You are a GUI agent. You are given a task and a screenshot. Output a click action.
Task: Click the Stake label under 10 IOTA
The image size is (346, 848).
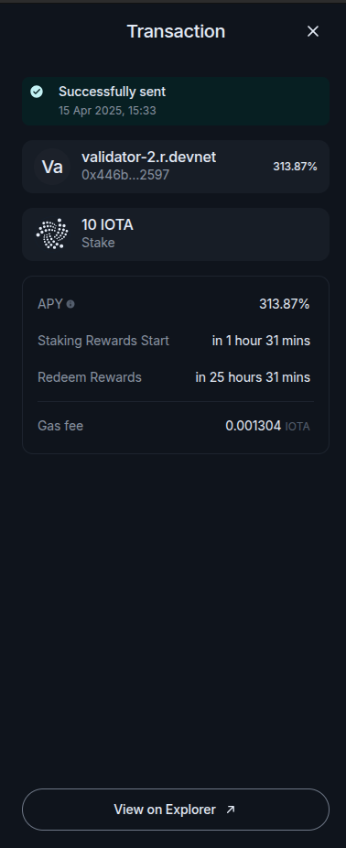pyautogui.click(x=98, y=243)
